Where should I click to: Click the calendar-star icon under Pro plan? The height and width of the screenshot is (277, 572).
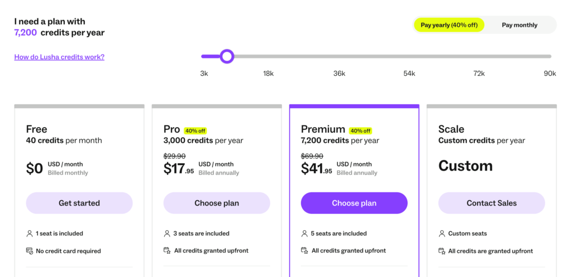[x=167, y=251]
